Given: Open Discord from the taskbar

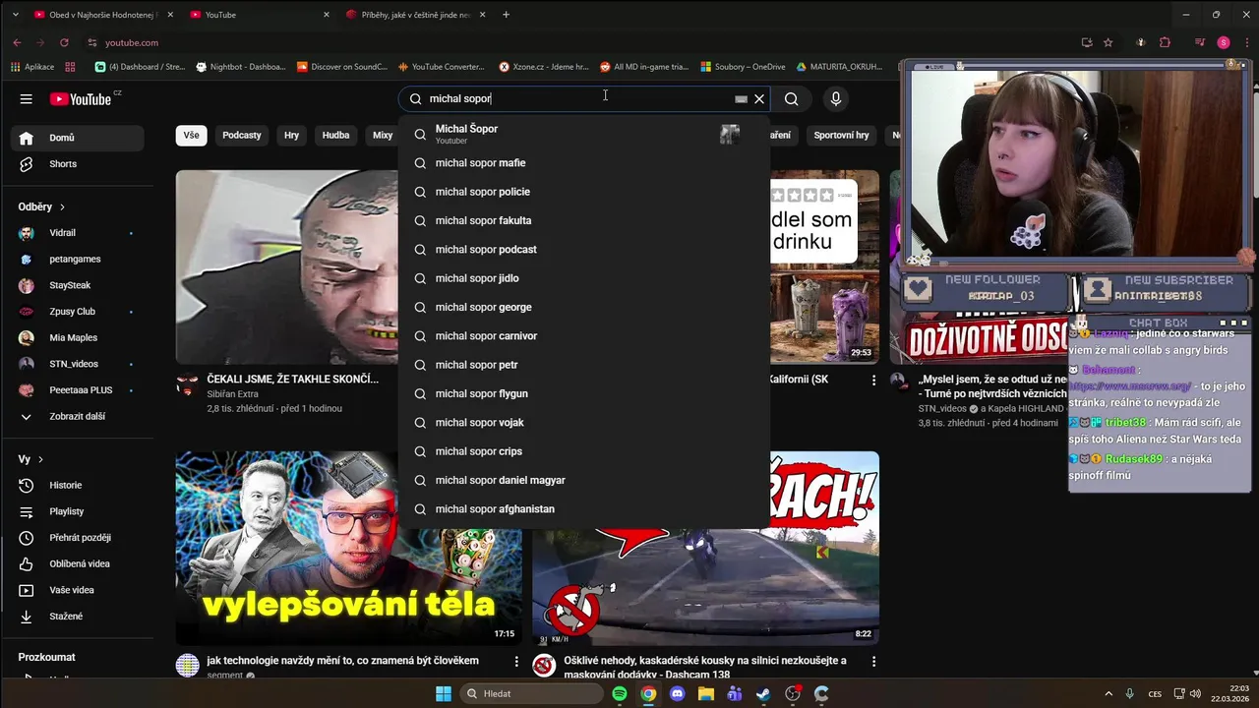Looking at the screenshot, I should pyautogui.click(x=677, y=693).
